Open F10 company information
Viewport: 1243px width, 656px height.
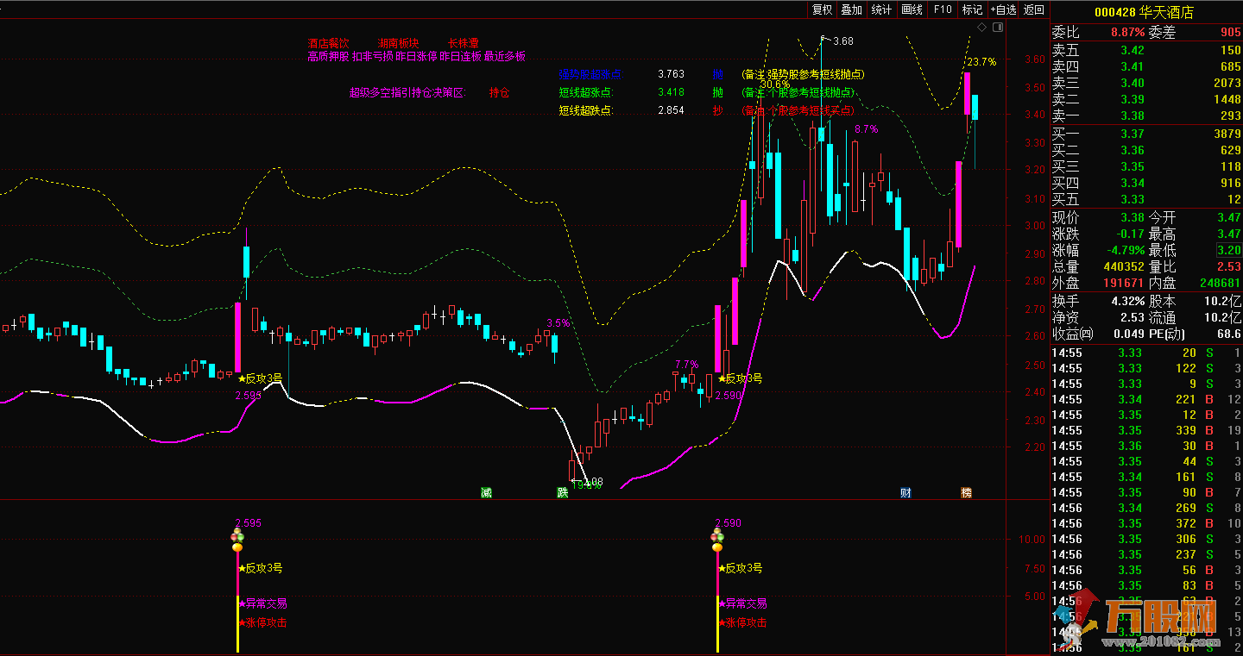(943, 9)
